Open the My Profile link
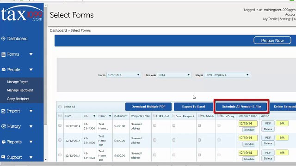 click(x=270, y=19)
